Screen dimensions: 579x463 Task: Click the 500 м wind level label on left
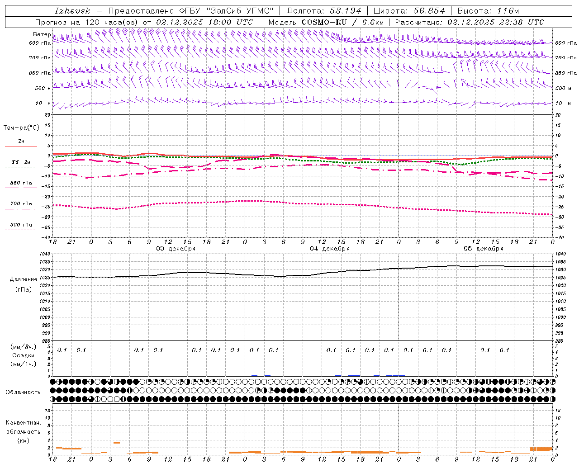(x=43, y=88)
